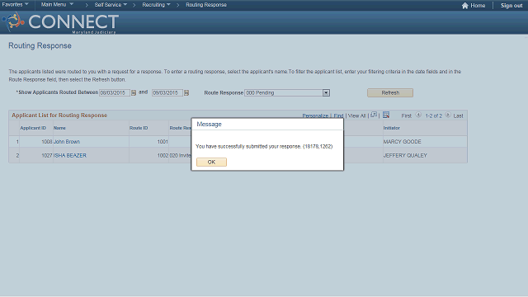Screen dimensions: 528x297
Task: Open applicant ISHA BEAZER
Action: click(69, 156)
